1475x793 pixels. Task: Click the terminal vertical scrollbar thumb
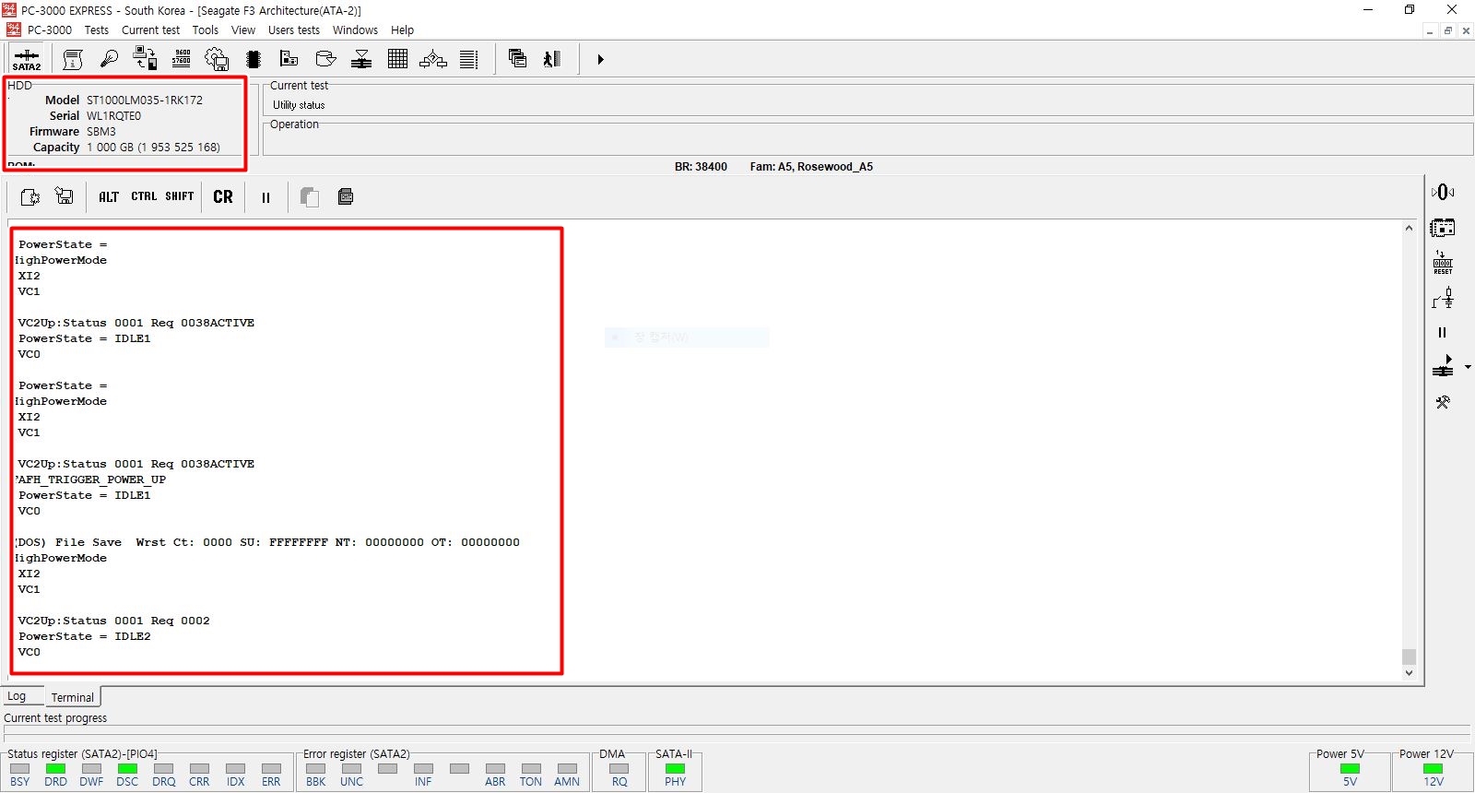tap(1409, 657)
